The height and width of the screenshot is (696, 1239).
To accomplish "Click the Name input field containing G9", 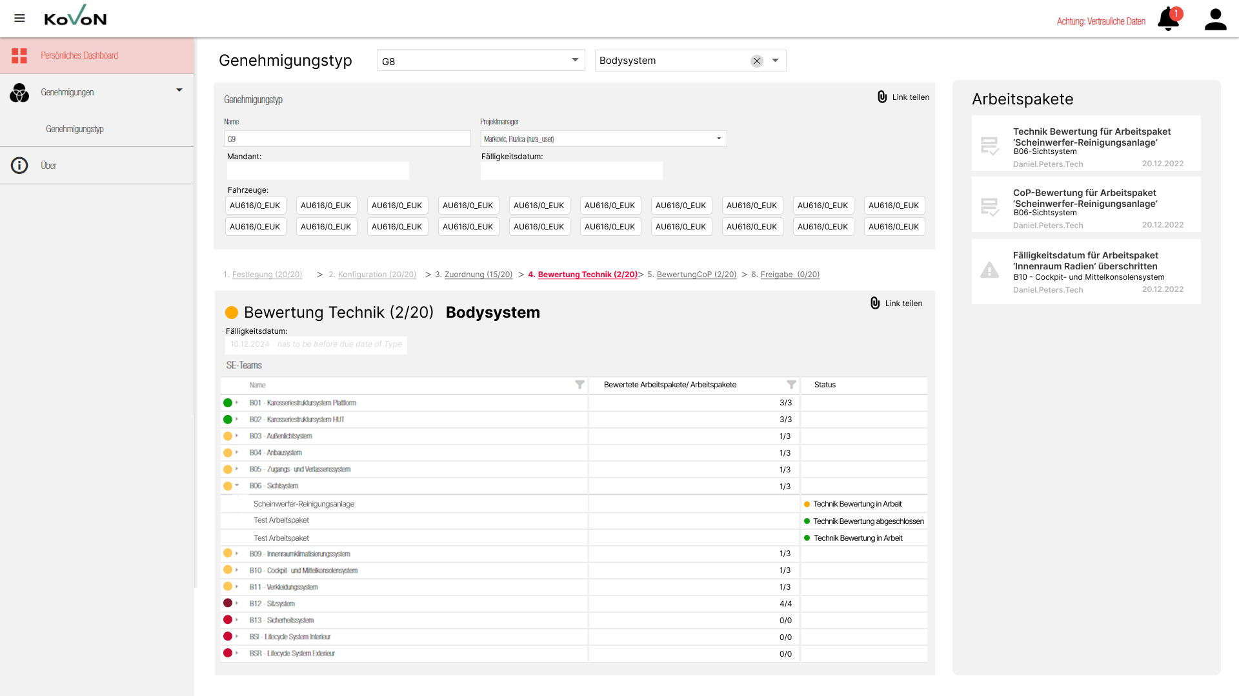I will click(x=347, y=139).
